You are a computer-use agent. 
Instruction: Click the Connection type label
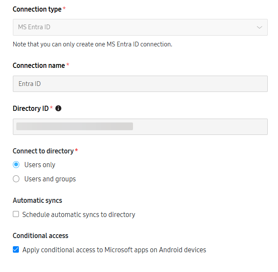click(37, 9)
